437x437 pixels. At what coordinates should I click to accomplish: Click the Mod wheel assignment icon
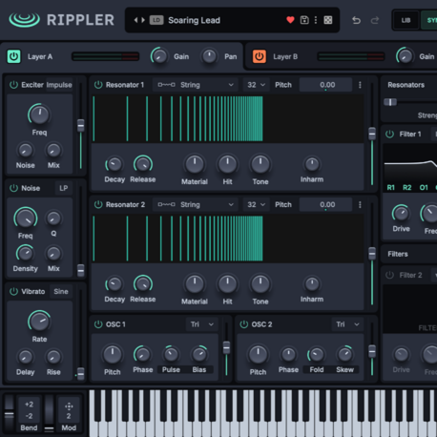point(69,406)
